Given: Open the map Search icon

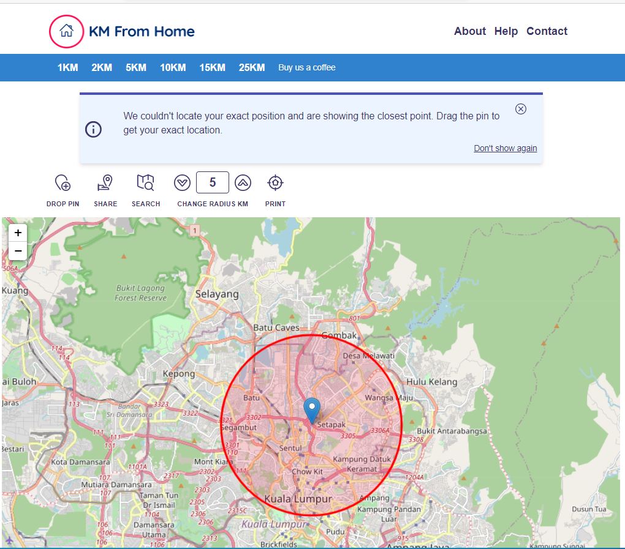Looking at the screenshot, I should pos(145,183).
